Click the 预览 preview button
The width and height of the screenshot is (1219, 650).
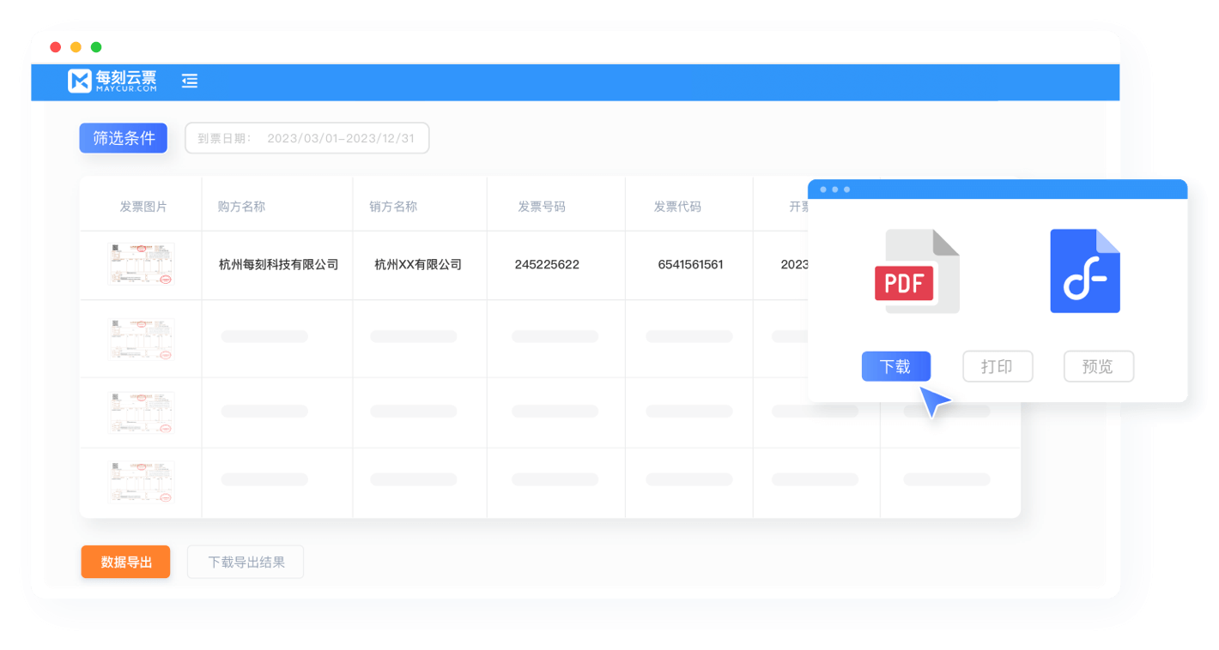(1098, 366)
